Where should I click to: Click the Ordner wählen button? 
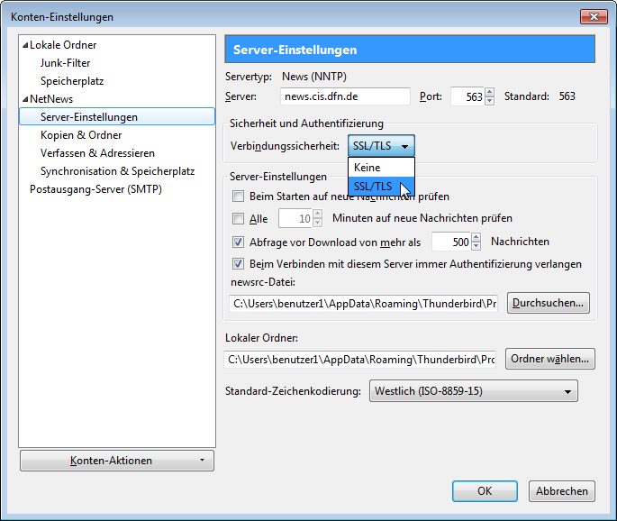(x=549, y=359)
